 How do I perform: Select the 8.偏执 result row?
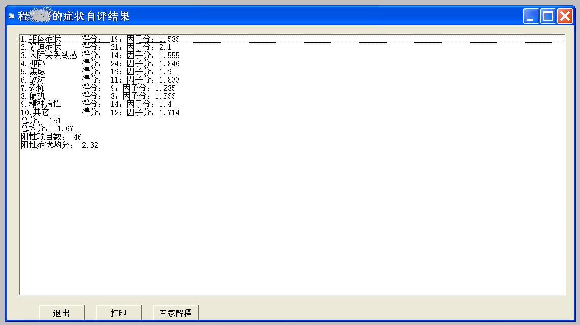98,96
